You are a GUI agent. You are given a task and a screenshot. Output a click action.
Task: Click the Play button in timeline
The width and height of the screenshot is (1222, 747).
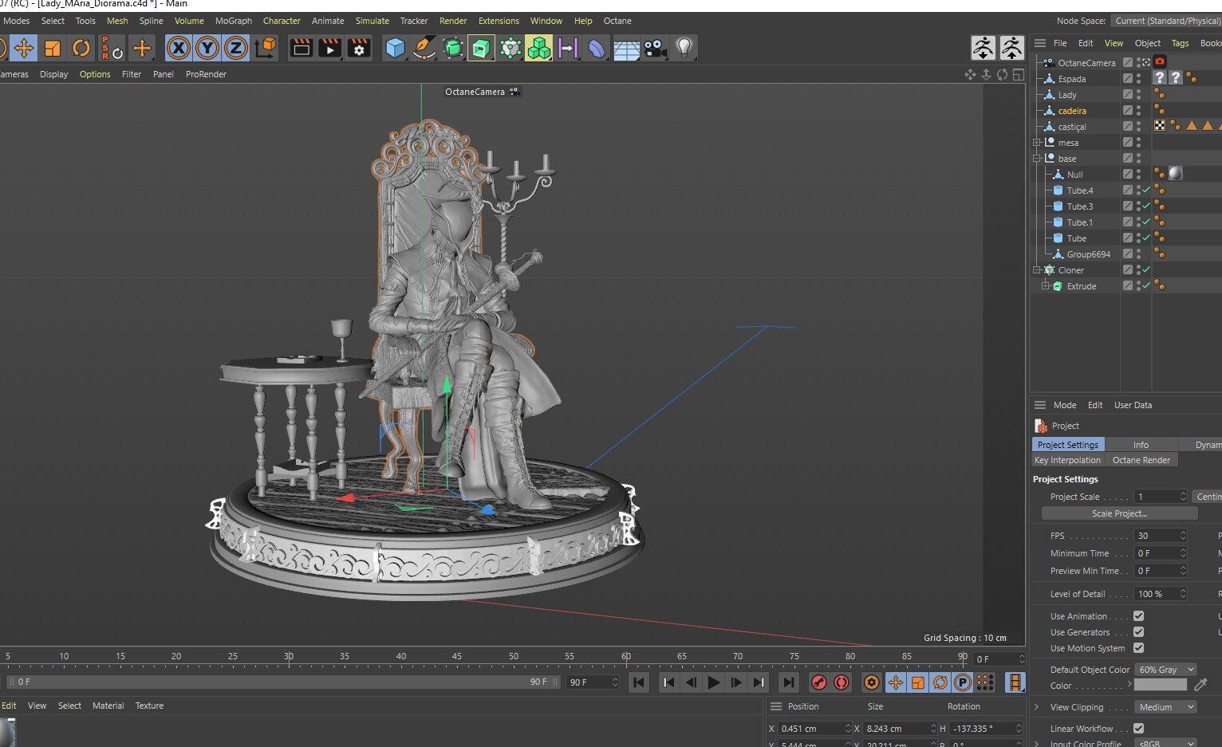tap(713, 682)
